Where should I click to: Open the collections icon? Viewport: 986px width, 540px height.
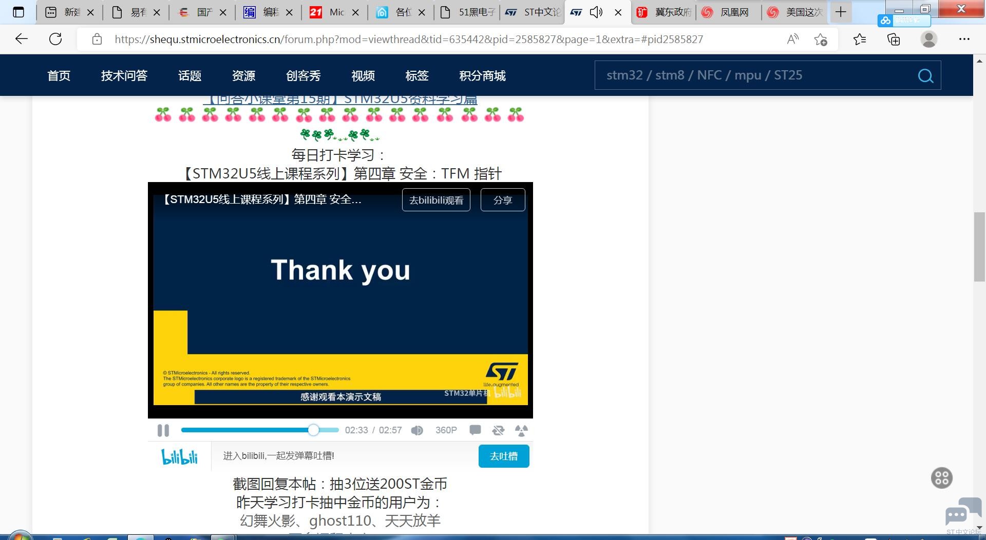(x=894, y=39)
